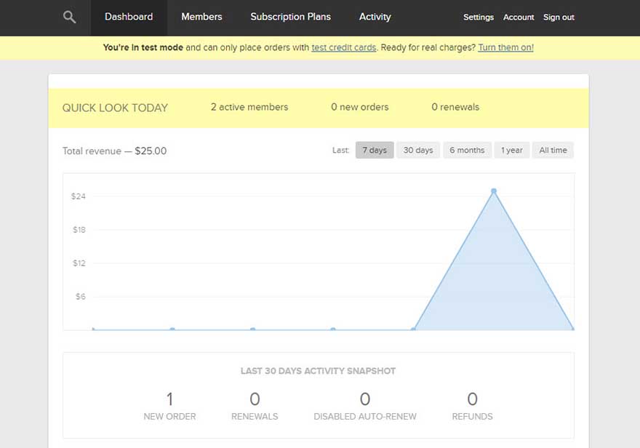Select the 30 days revenue filter
This screenshot has height=448, width=640.
click(417, 150)
